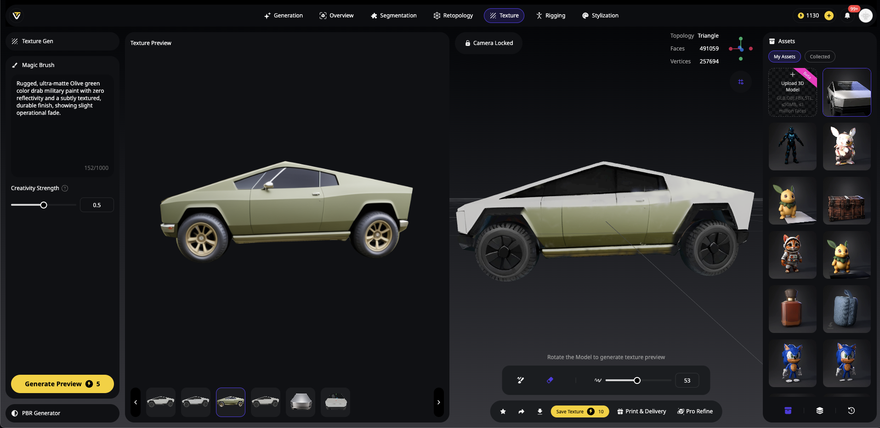Adjust the brush size slider handle
Image resolution: width=880 pixels, height=428 pixels.
pyautogui.click(x=637, y=380)
